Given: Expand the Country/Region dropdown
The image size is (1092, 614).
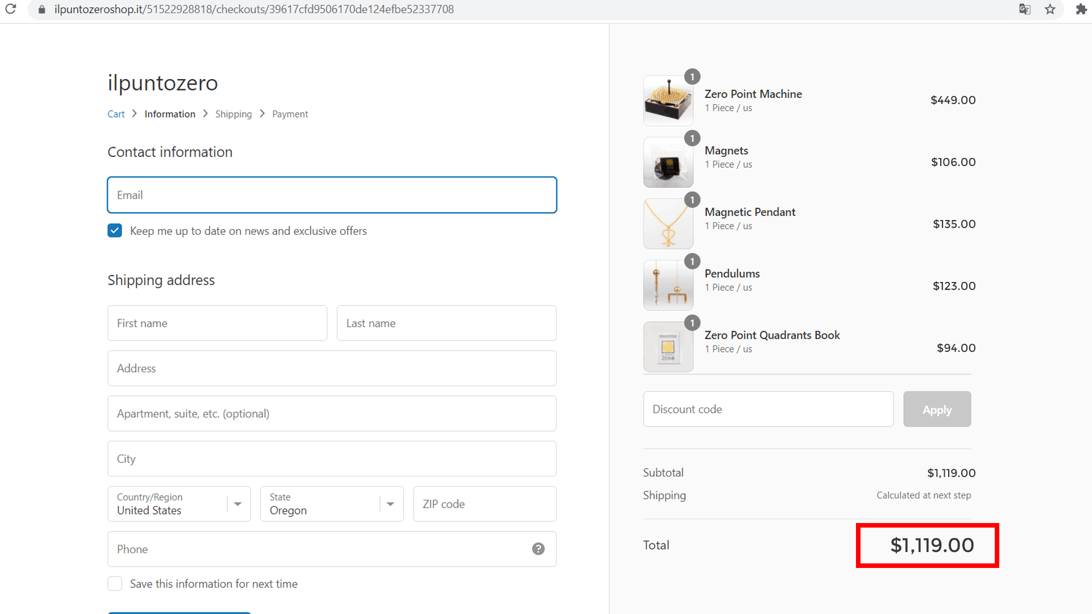Looking at the screenshot, I should pyautogui.click(x=179, y=504).
